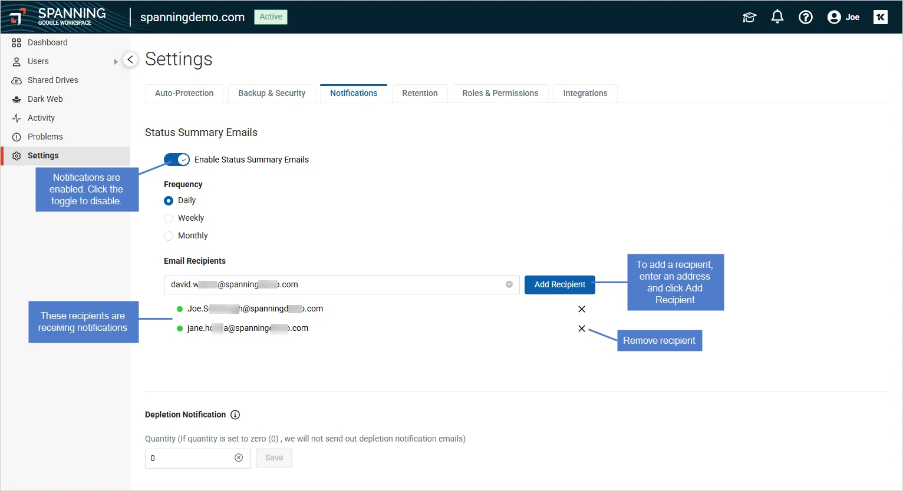The image size is (903, 491).
Task: Click the help question mark icon
Action: coord(805,17)
